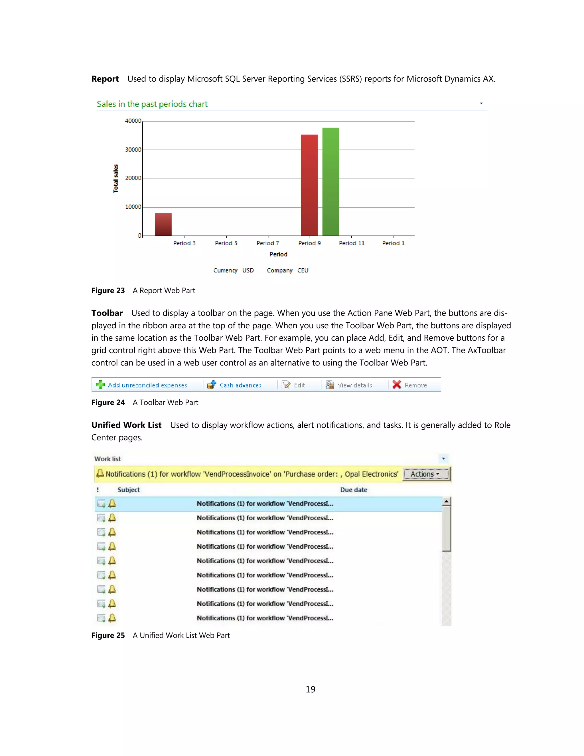Click the ! priority column header
The height and width of the screenshot is (756, 584).
coord(98,490)
